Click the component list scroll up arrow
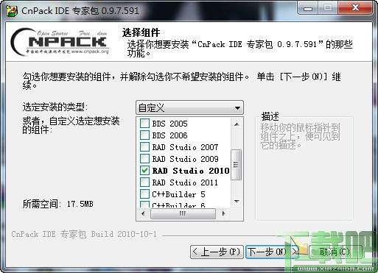The image size is (378, 273). [237, 124]
